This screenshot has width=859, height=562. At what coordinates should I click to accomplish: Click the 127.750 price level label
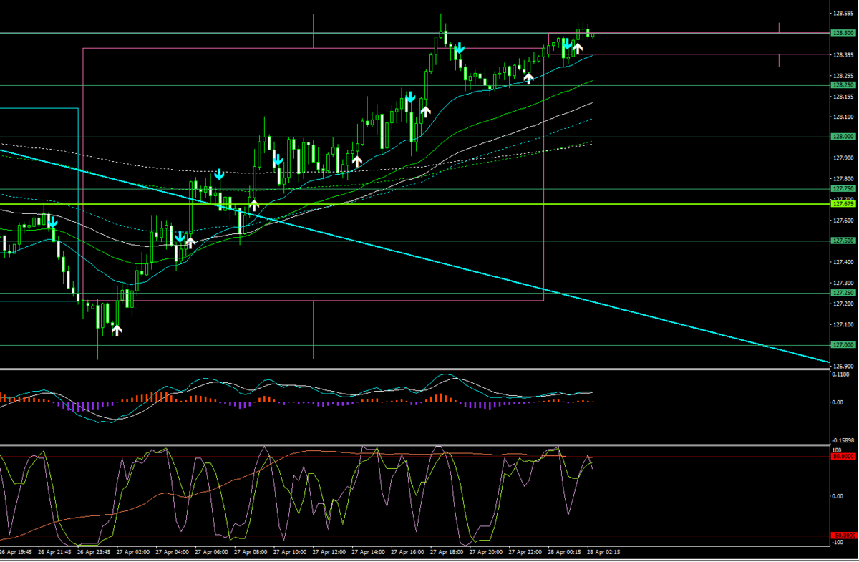coord(843,188)
